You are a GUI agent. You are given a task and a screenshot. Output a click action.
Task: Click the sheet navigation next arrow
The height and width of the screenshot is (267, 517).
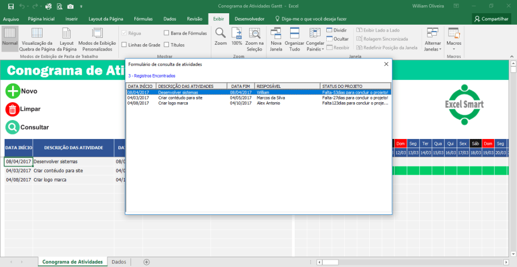(x=22, y=262)
